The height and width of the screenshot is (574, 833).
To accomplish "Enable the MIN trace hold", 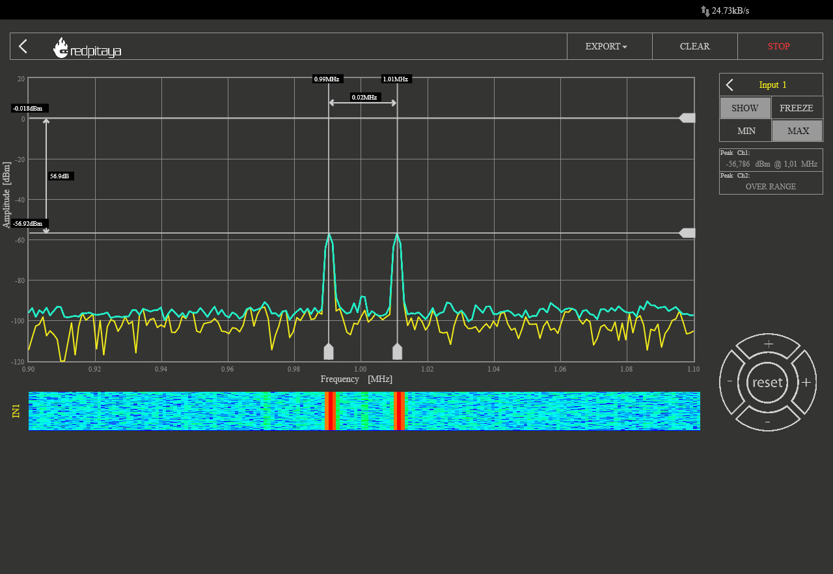I will [746, 131].
